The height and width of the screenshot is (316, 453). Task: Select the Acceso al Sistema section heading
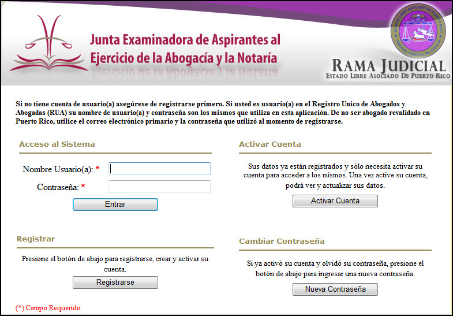[57, 144]
